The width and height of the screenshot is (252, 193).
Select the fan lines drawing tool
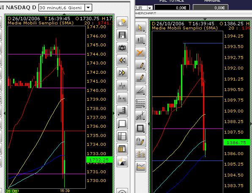tap(140, 91)
